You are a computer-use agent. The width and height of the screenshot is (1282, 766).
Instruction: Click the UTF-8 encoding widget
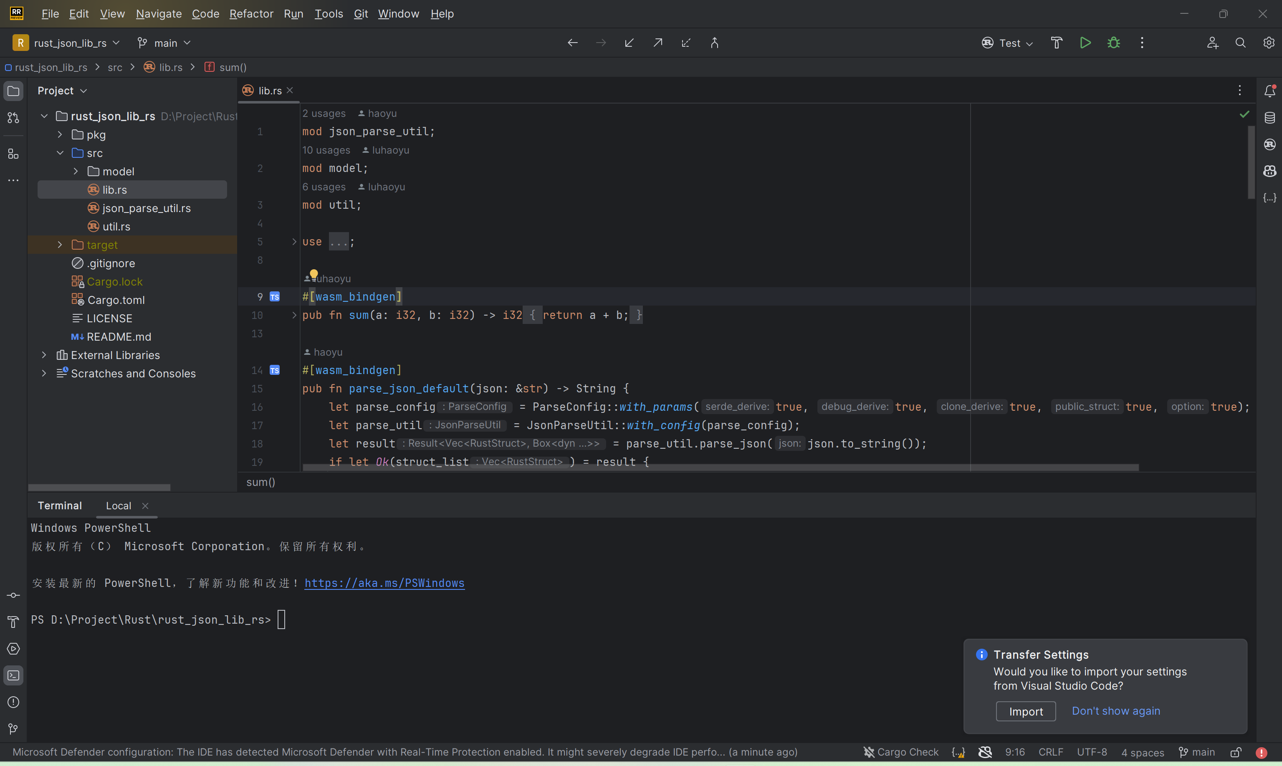[1092, 752]
